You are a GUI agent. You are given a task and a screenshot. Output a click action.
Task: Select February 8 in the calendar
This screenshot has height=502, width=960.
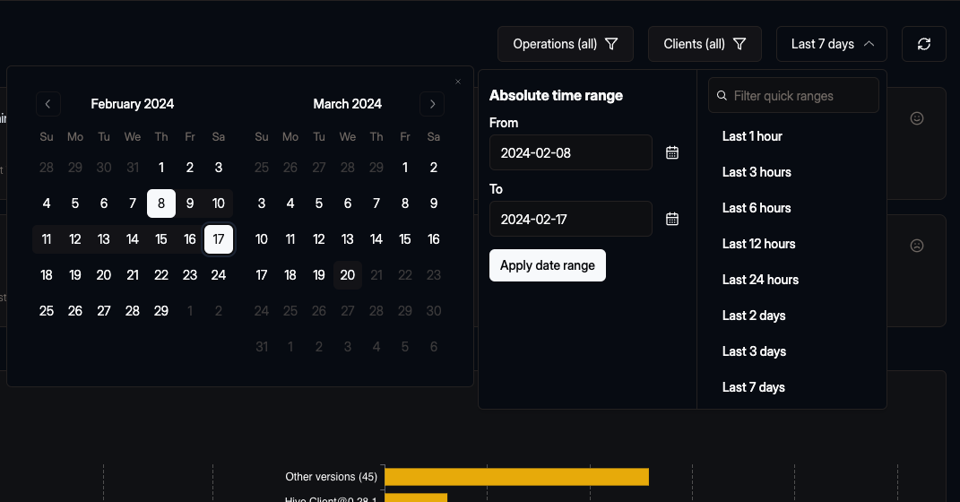tap(161, 203)
